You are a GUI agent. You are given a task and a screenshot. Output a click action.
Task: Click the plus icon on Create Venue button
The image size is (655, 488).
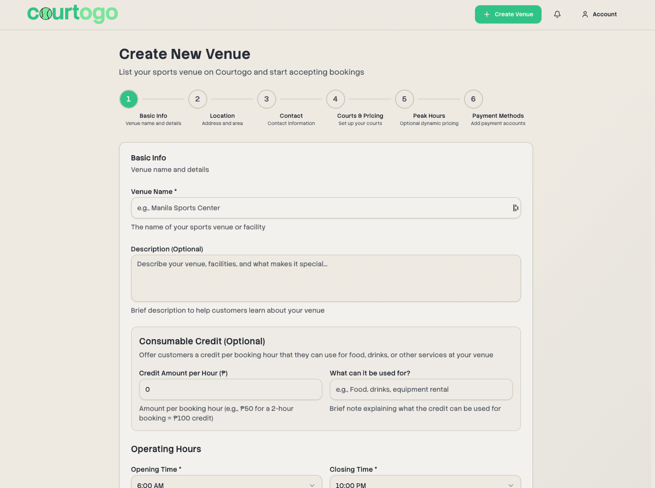tap(488, 14)
